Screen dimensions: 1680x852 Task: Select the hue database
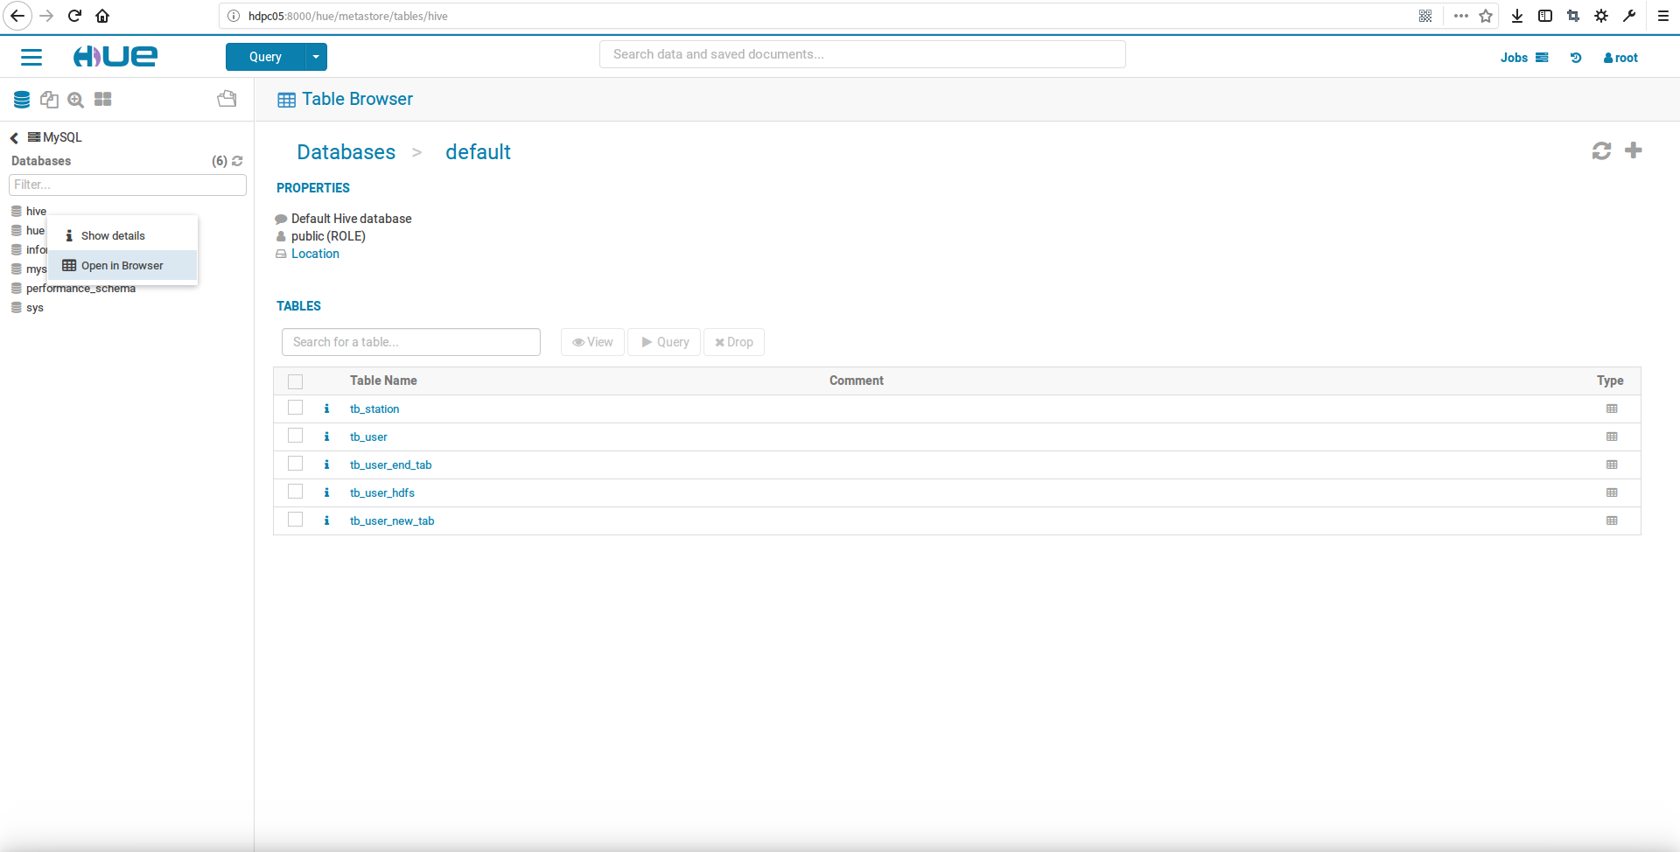(x=35, y=230)
